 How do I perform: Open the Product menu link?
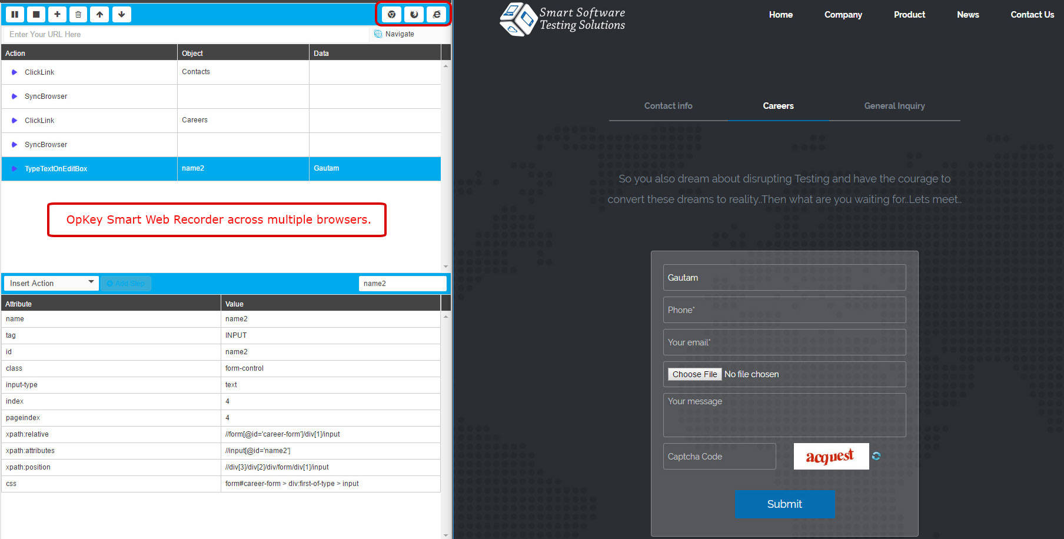(909, 15)
